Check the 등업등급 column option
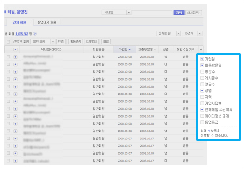The width and height of the screenshot is (245, 169). [202, 122]
